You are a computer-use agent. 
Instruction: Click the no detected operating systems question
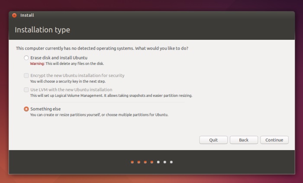[x=102, y=48]
